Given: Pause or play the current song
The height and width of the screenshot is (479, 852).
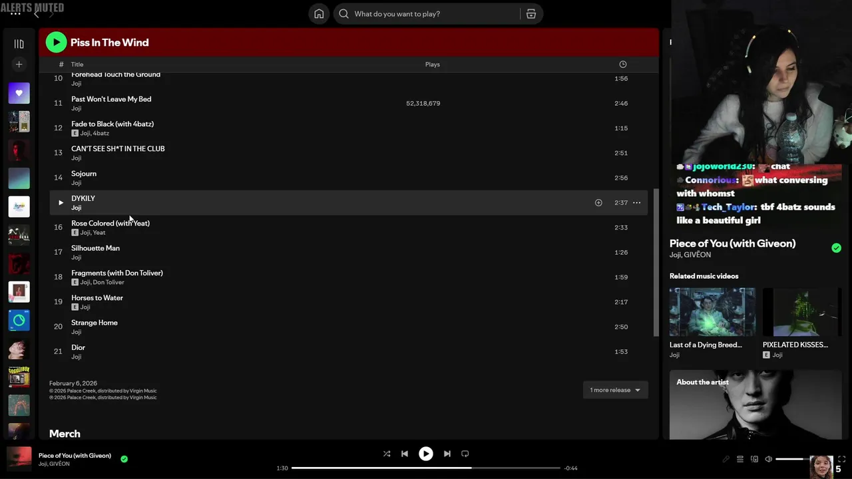Looking at the screenshot, I should [425, 454].
